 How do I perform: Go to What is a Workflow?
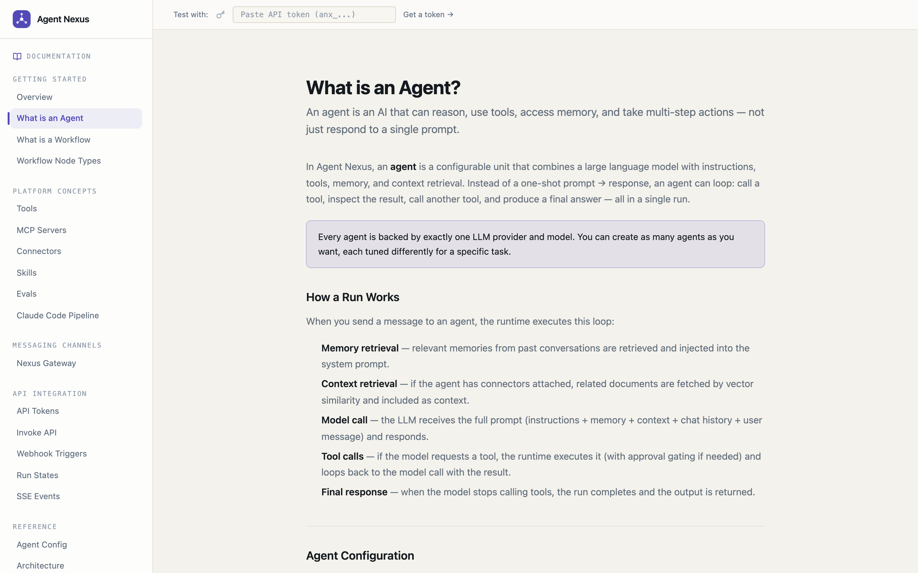(x=76, y=140)
